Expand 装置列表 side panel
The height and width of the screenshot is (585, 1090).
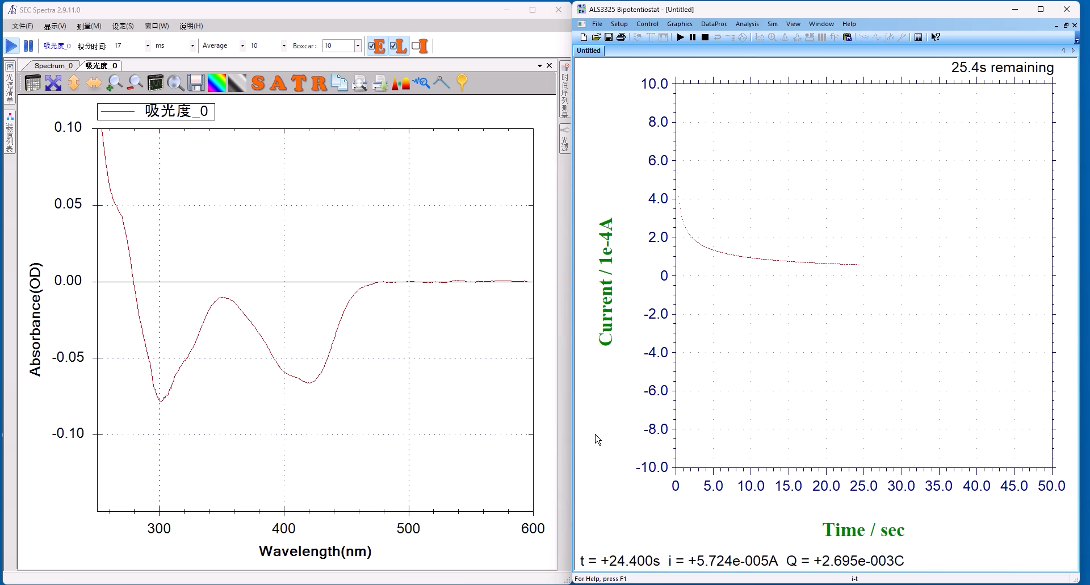(10, 132)
